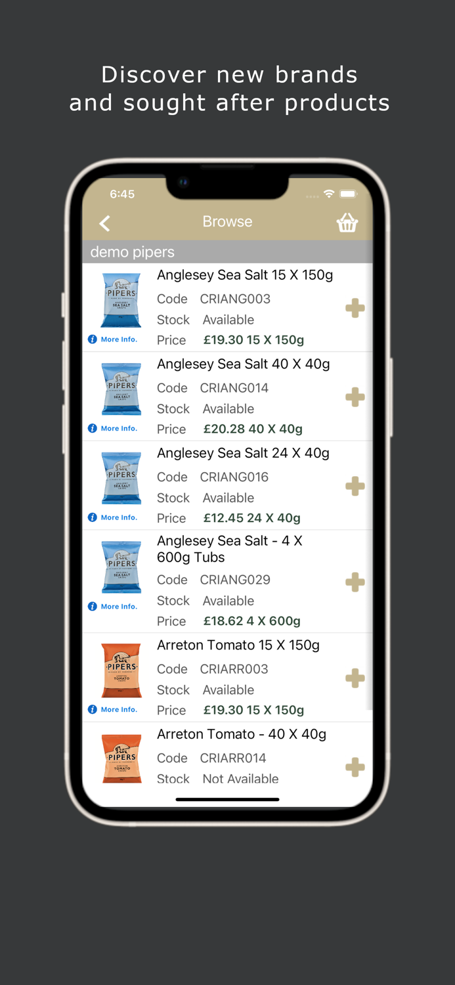Tap the info icon for Anglesey Sea Salt 15 X 150g
The width and height of the screenshot is (455, 985).
point(92,339)
